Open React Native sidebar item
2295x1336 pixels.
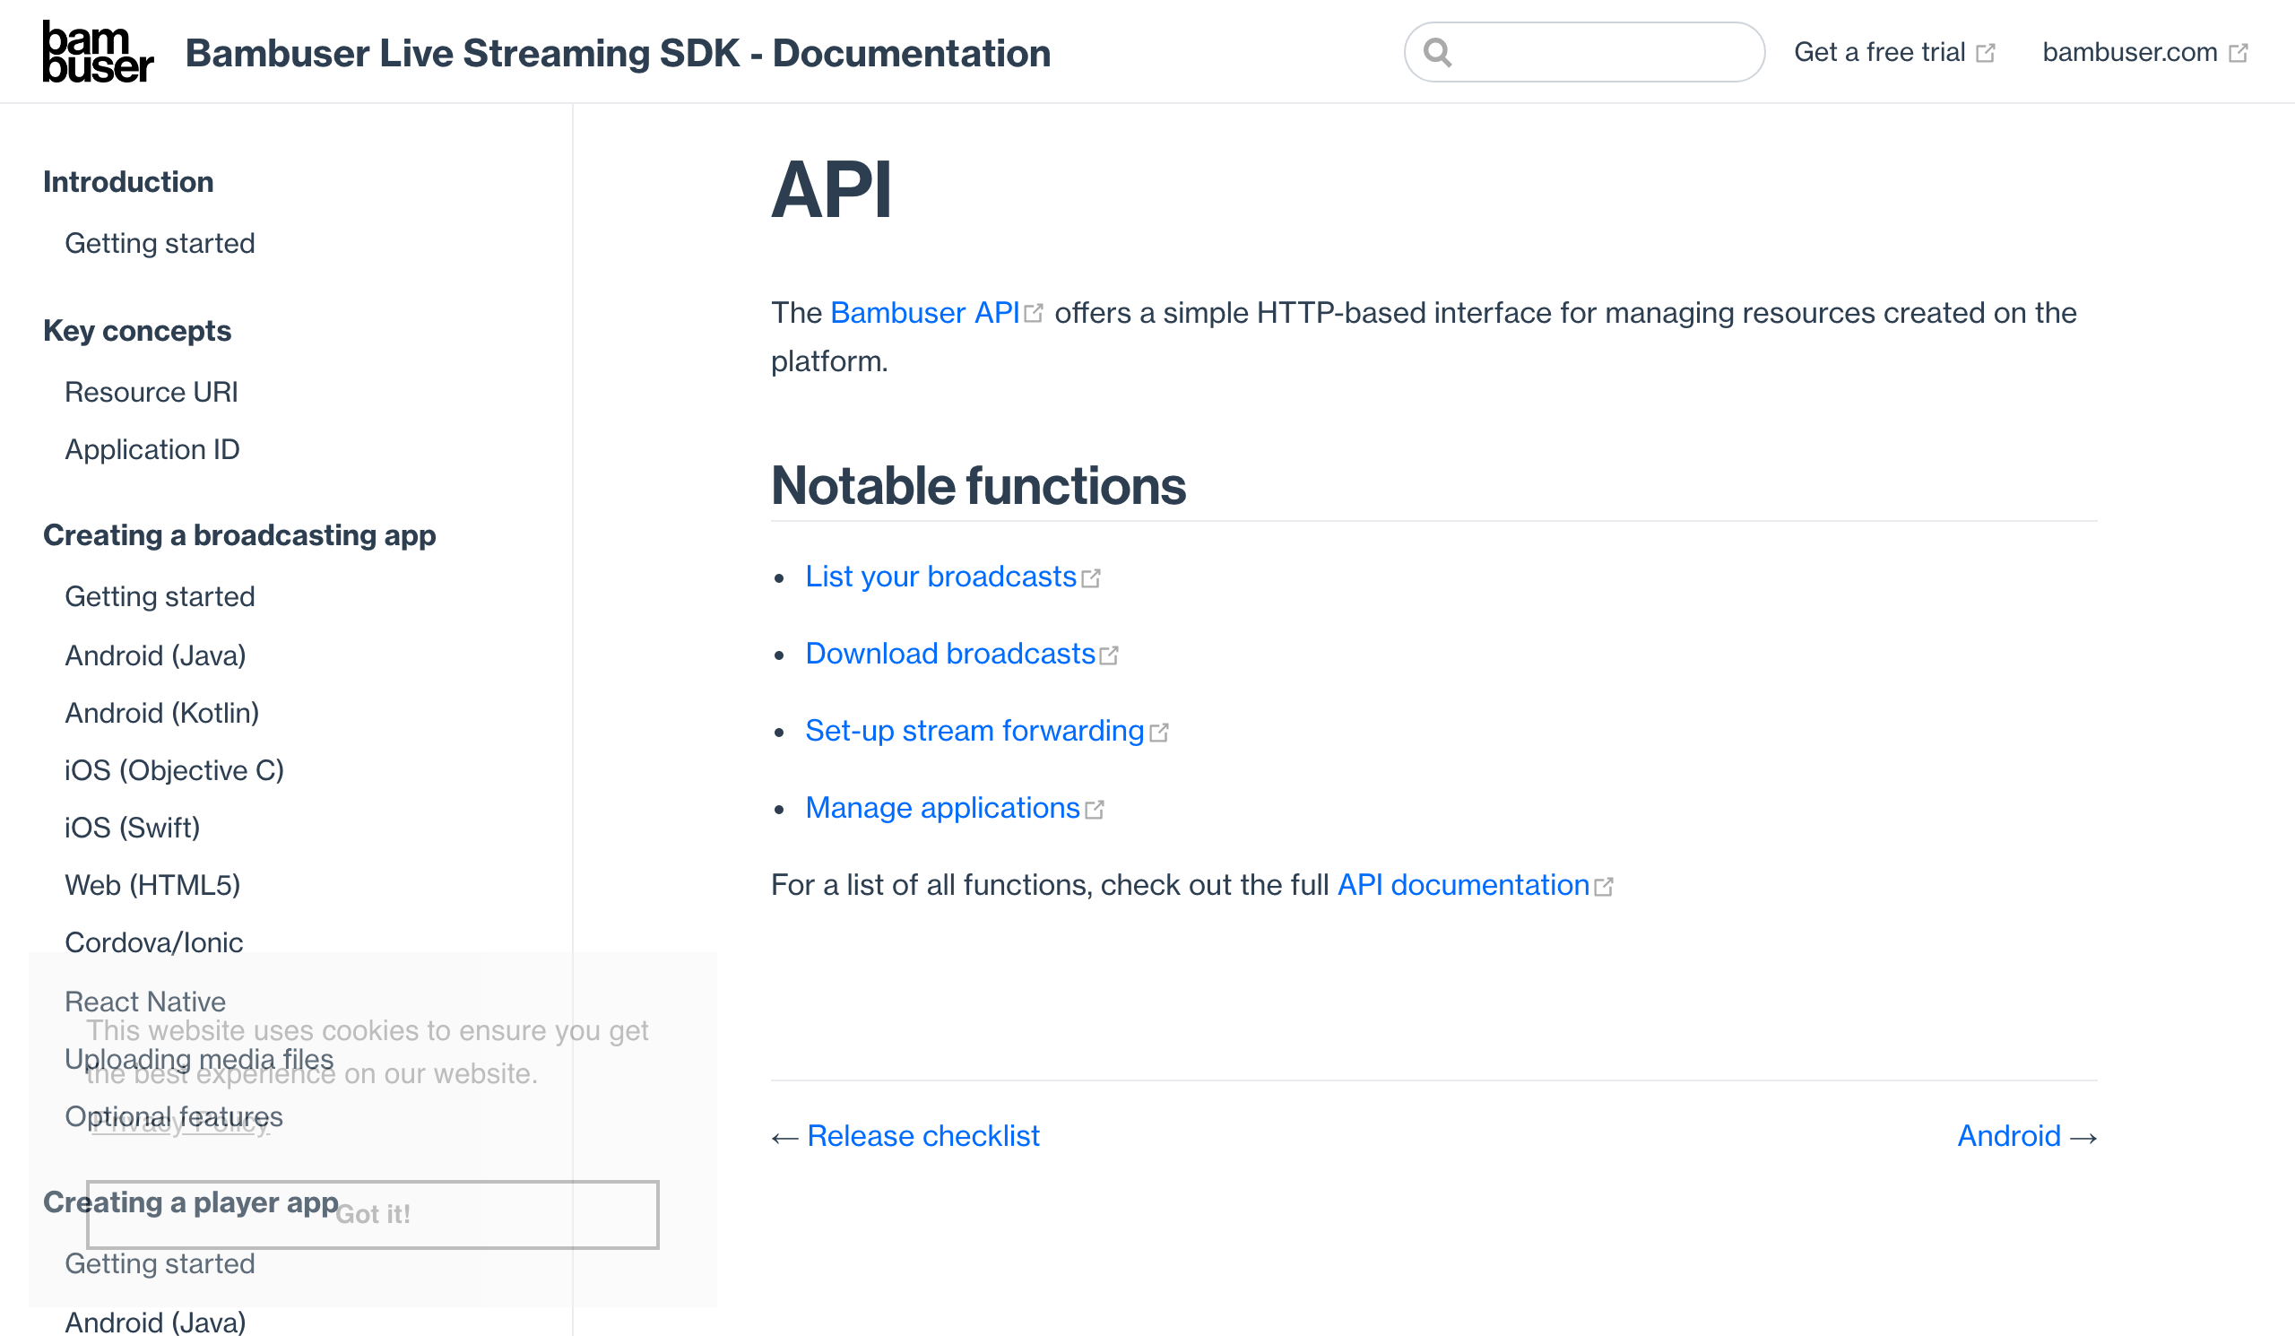145,1002
